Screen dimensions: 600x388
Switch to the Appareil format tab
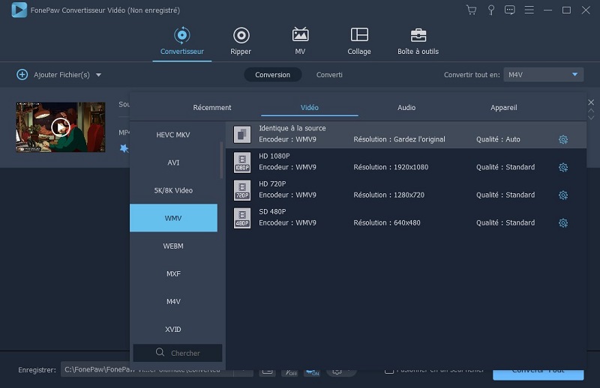[x=503, y=108]
